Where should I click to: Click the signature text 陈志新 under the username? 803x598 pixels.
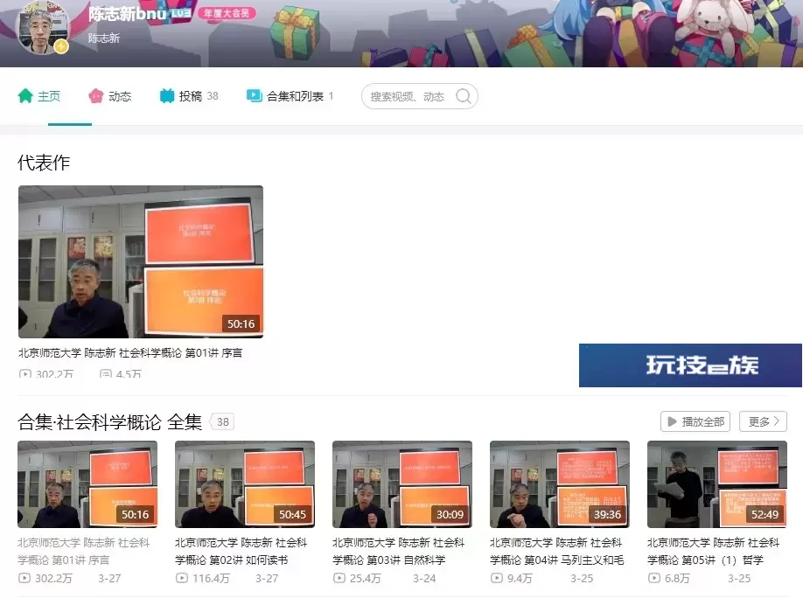pyautogui.click(x=104, y=38)
